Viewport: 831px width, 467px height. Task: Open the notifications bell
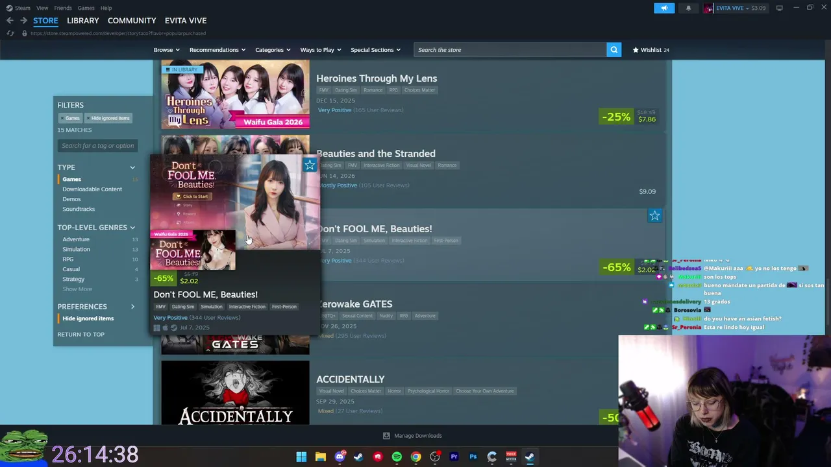pos(688,8)
